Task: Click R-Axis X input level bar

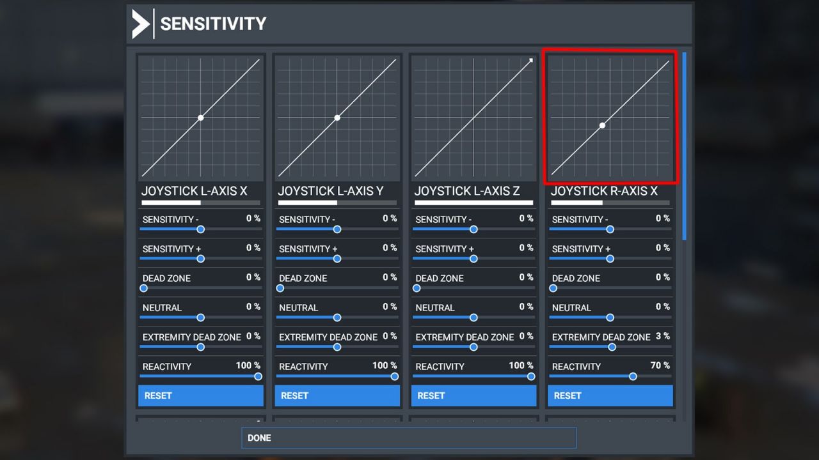Action: tap(610, 203)
